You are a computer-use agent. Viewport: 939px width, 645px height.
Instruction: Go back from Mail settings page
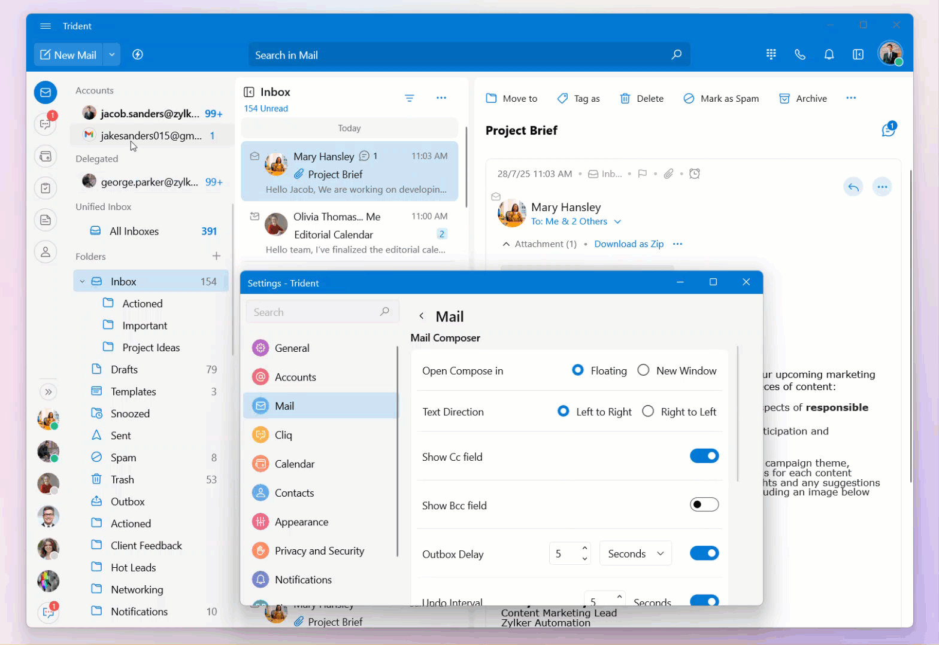pos(422,316)
